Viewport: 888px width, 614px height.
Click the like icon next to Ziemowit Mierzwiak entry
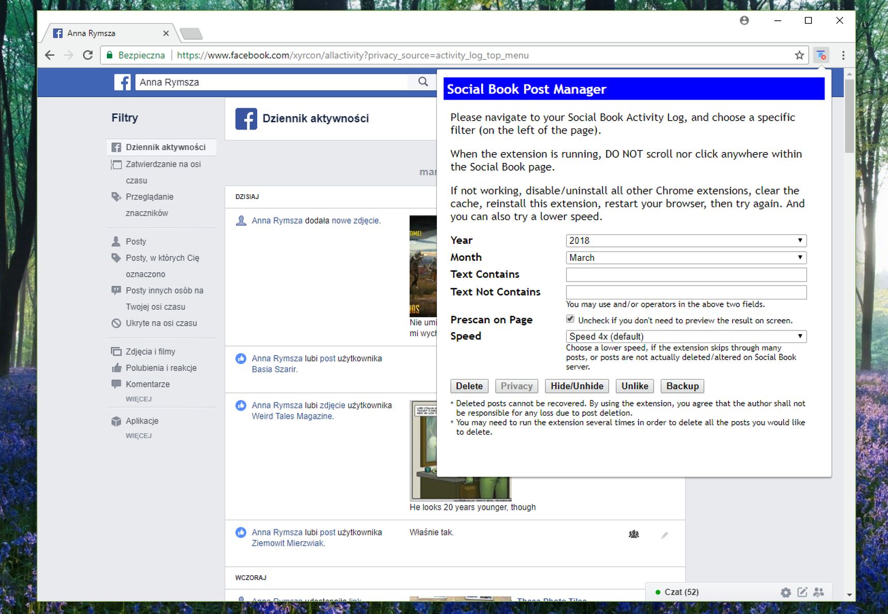241,532
